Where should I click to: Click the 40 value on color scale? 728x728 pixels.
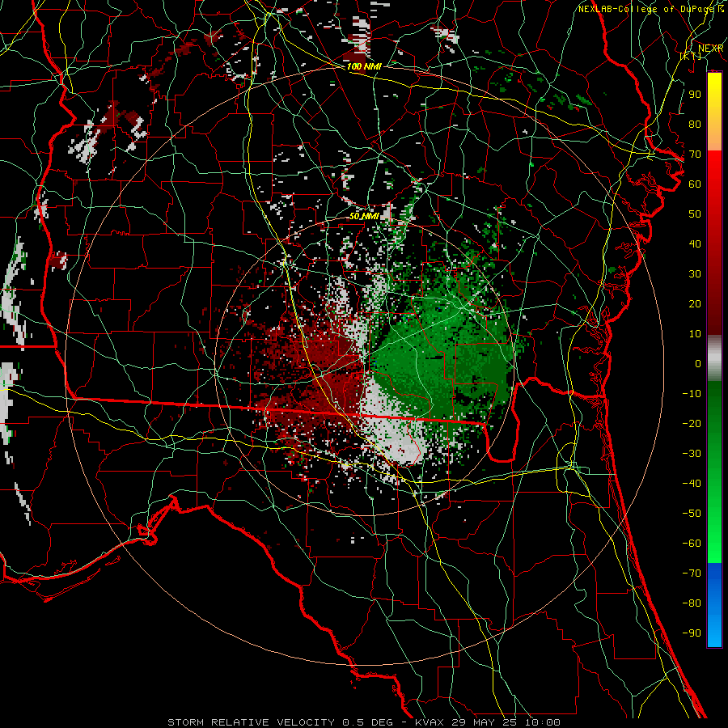click(x=695, y=243)
